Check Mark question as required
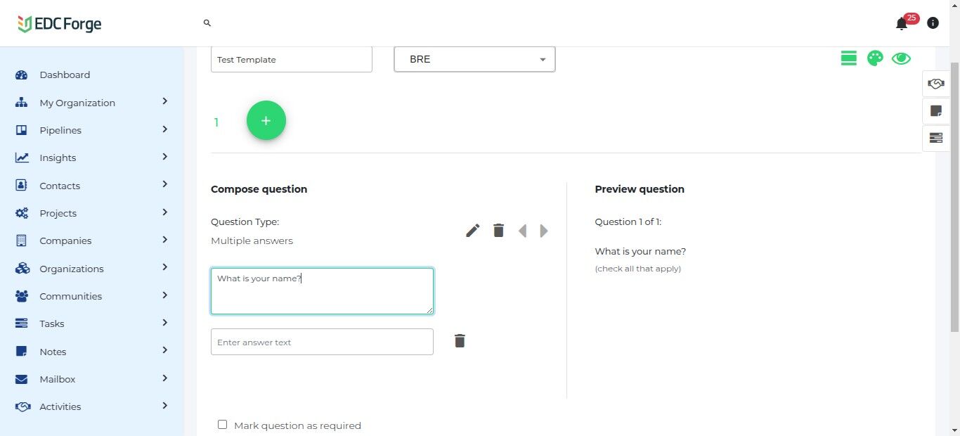Image resolution: width=960 pixels, height=436 pixels. click(x=223, y=425)
